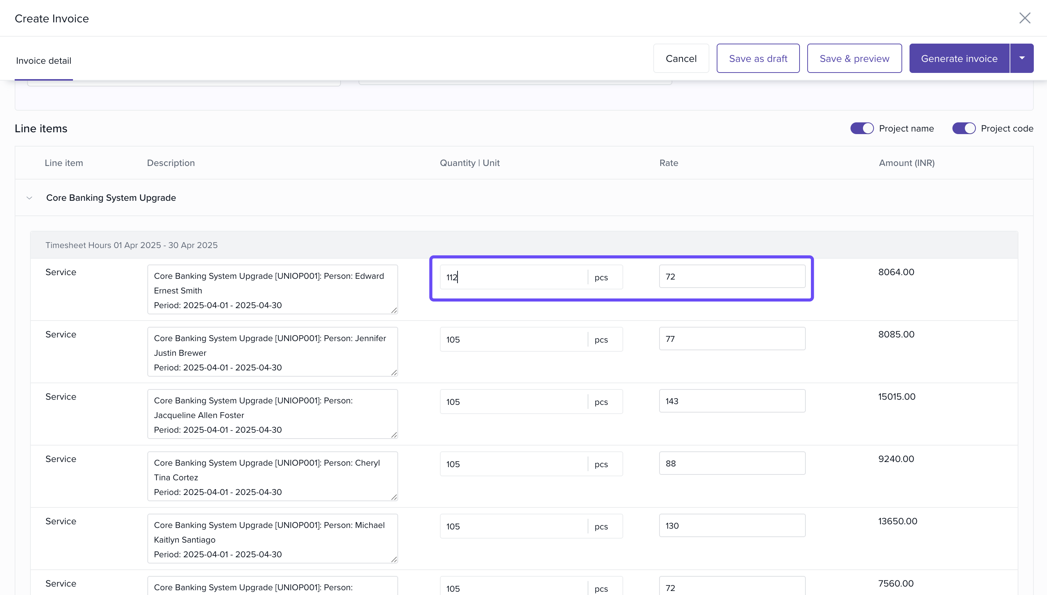This screenshot has height=595, width=1047.
Task: Click the Generate invoice button
Action: (959, 59)
